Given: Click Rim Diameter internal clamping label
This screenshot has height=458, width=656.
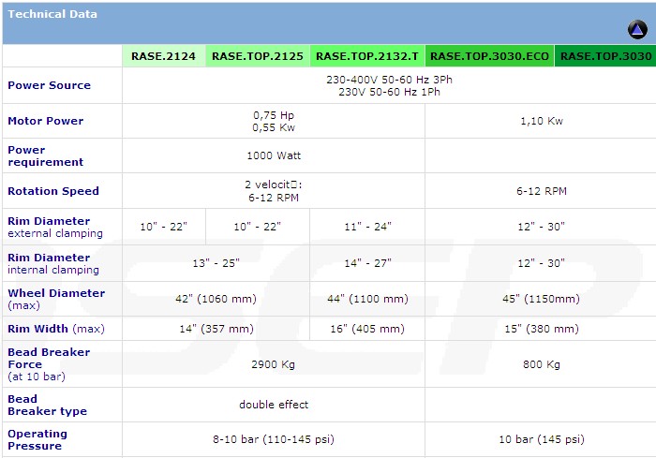Looking at the screenshot, I should pos(53,263).
